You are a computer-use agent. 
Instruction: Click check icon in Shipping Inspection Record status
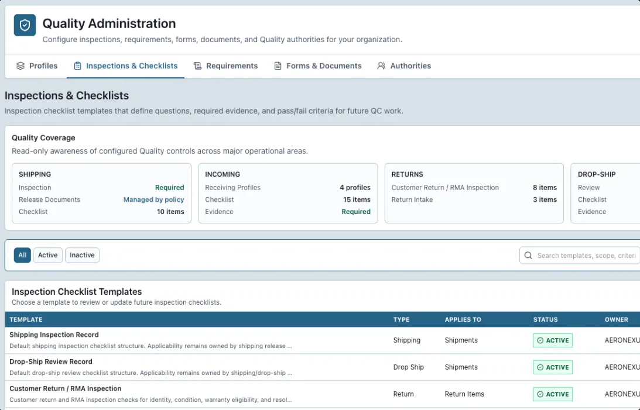pyautogui.click(x=540, y=340)
